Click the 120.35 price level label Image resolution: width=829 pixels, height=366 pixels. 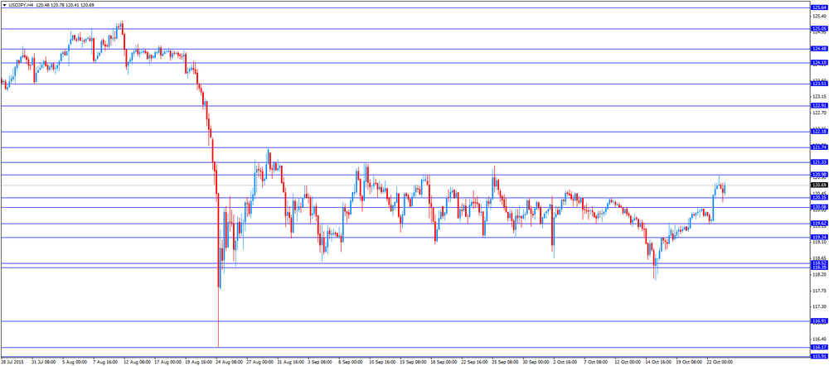click(x=820, y=197)
